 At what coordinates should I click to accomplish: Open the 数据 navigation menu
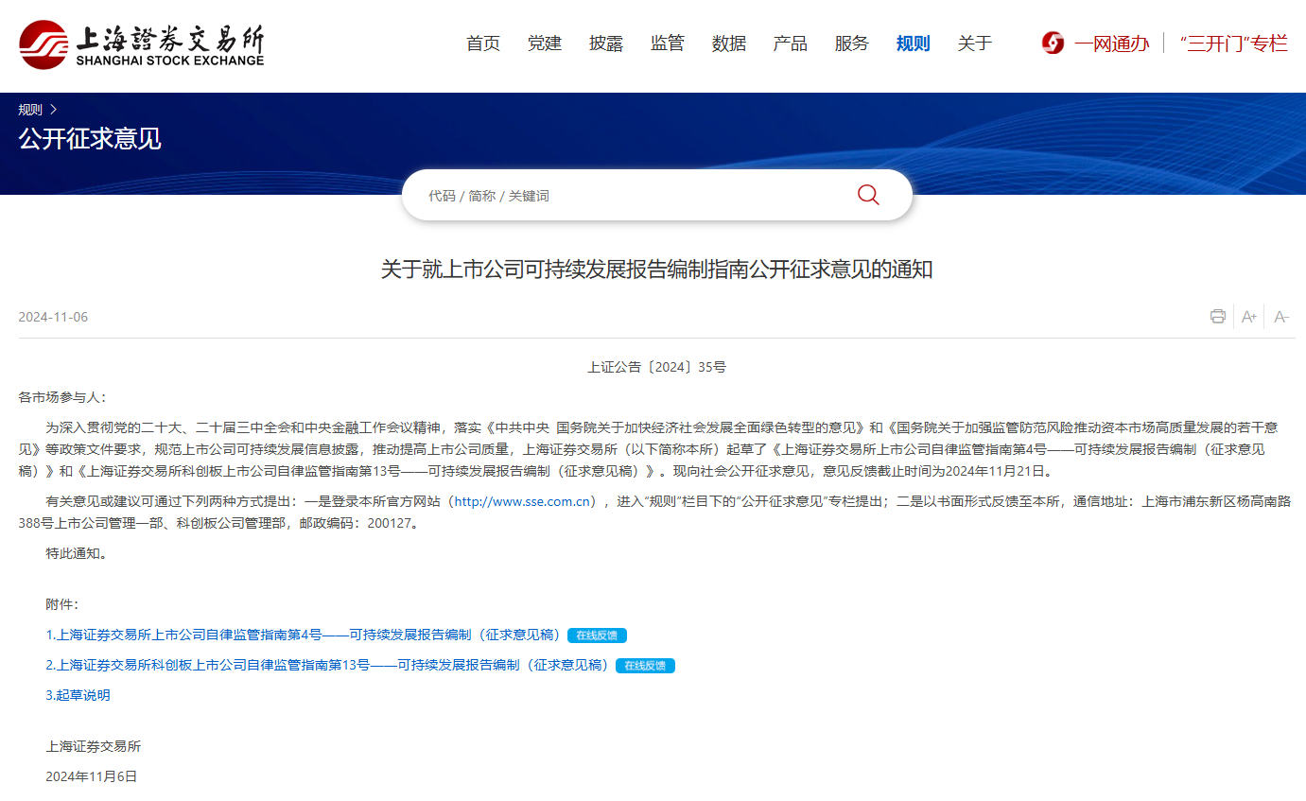click(x=728, y=44)
